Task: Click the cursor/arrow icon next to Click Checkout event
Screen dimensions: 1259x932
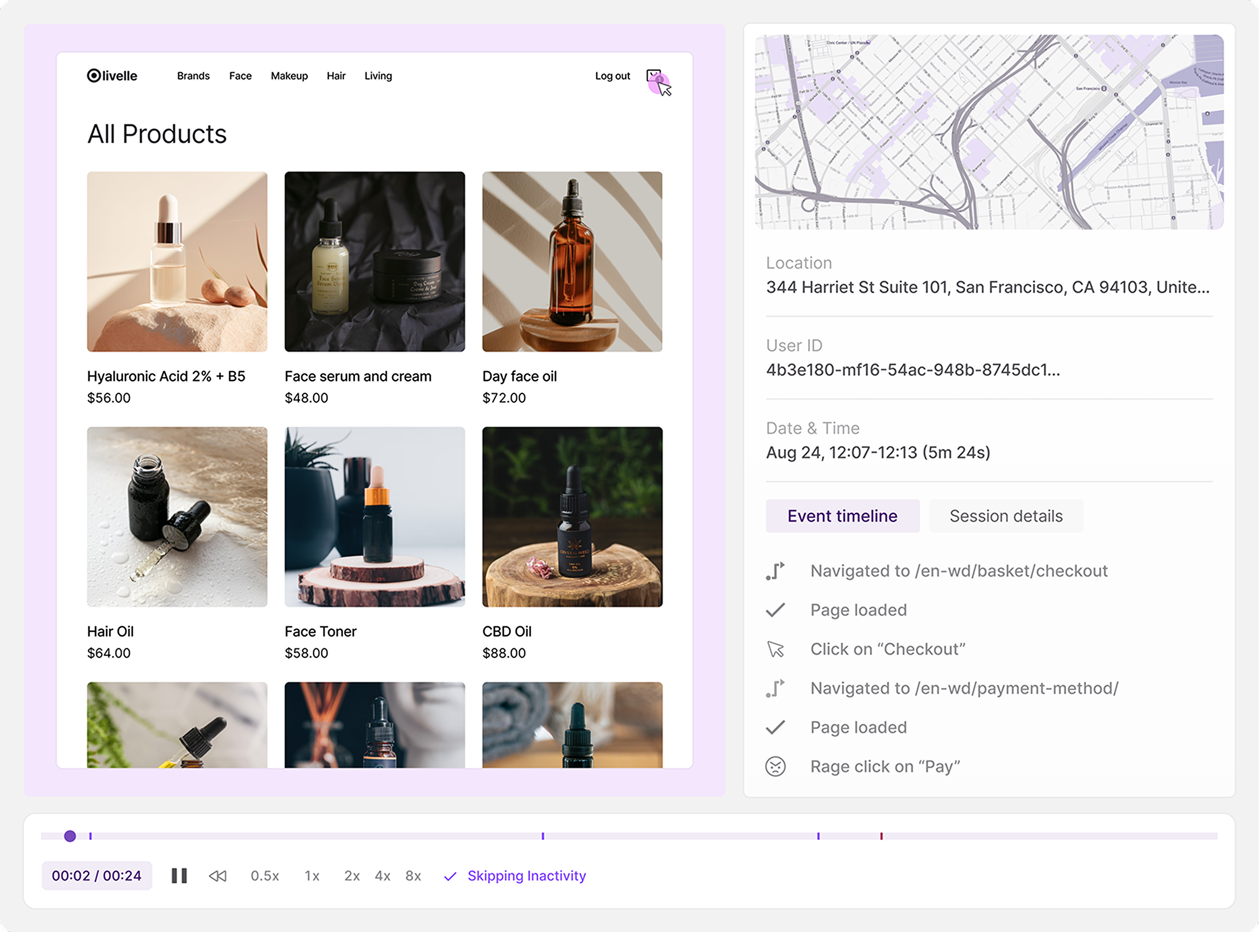Action: (x=779, y=649)
